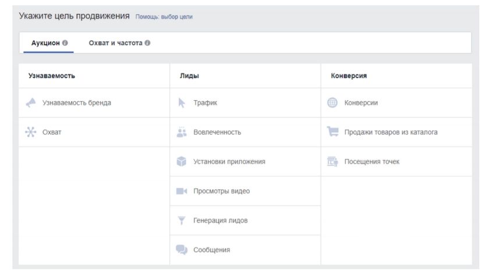Select the Генерация лидов objective label

(221, 220)
